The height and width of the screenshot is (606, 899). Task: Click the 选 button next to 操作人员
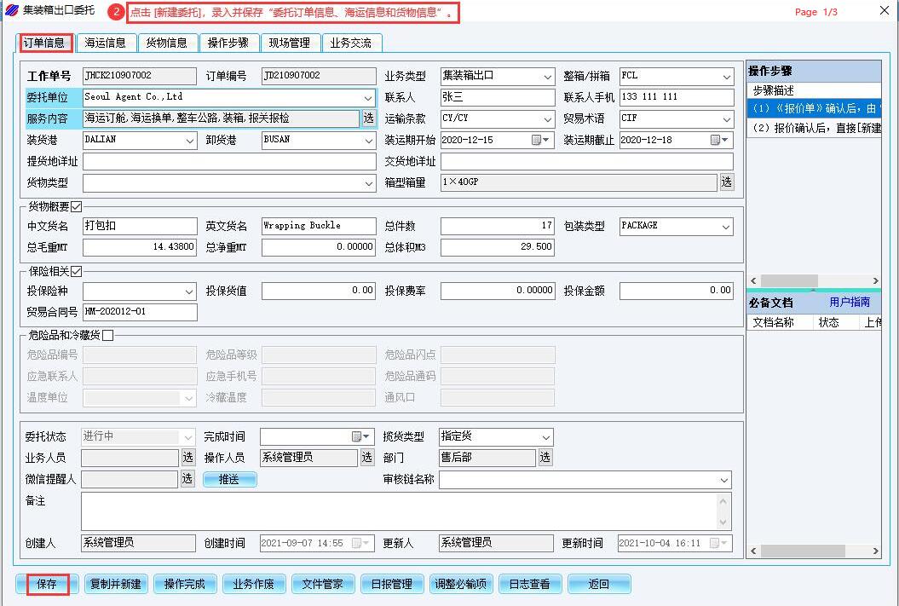pyautogui.click(x=366, y=458)
